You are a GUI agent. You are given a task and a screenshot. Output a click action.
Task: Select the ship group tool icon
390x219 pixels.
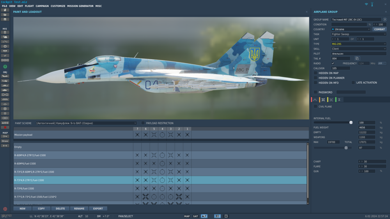coord(5,85)
